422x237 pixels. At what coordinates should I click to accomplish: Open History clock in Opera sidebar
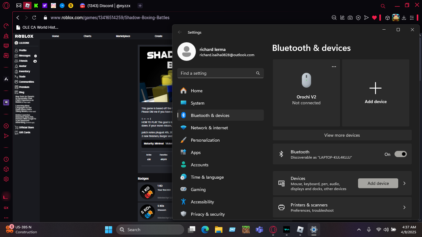coord(6,159)
